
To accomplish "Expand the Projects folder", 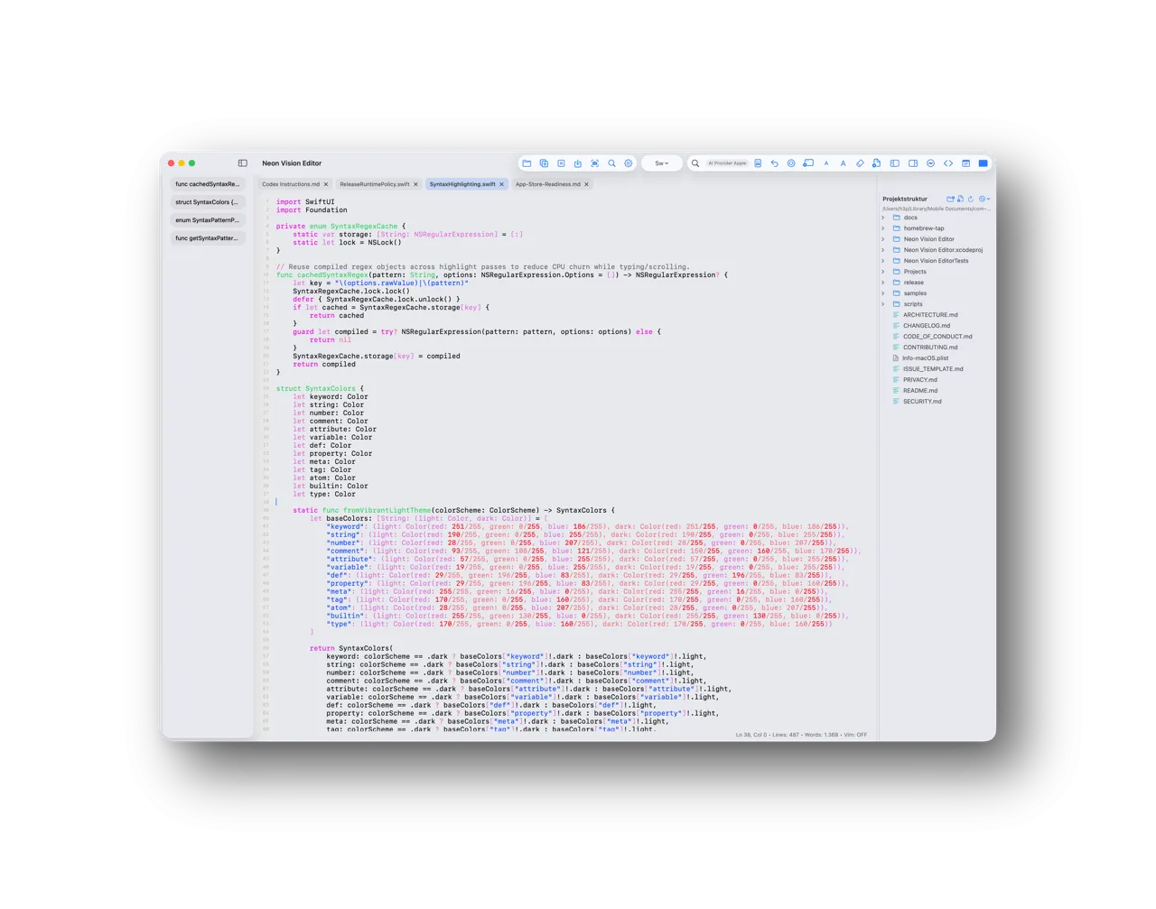I will [x=883, y=272].
